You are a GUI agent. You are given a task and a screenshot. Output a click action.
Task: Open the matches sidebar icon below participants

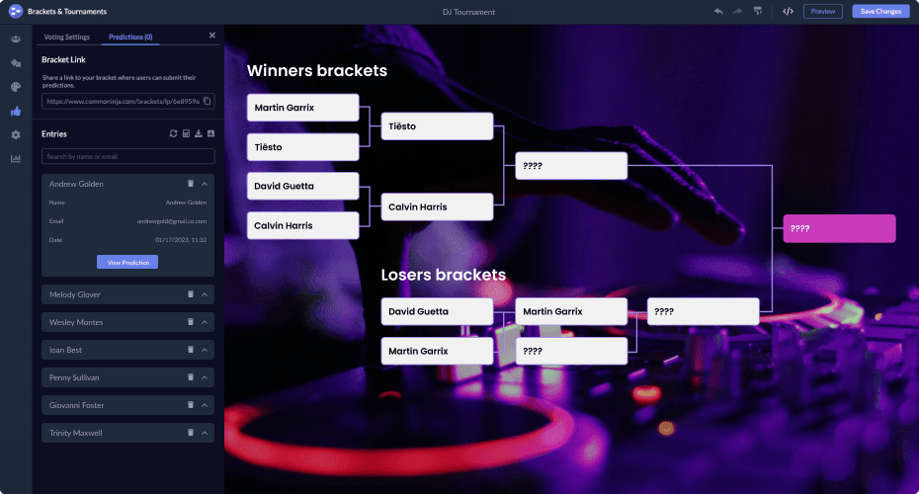(16, 63)
